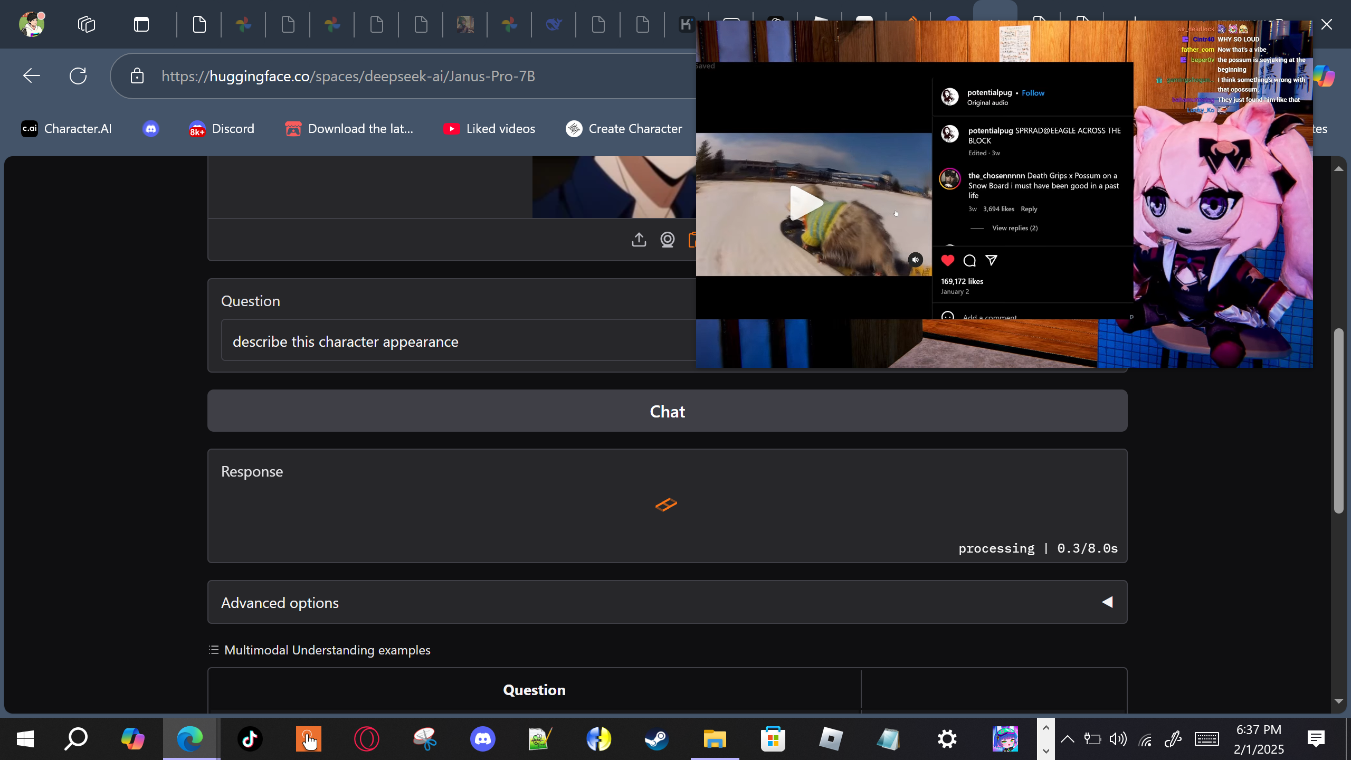
Task: Click the upload image icon
Action: coord(639,240)
